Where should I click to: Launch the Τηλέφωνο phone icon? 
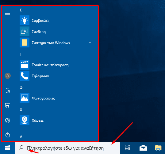click(25, 76)
